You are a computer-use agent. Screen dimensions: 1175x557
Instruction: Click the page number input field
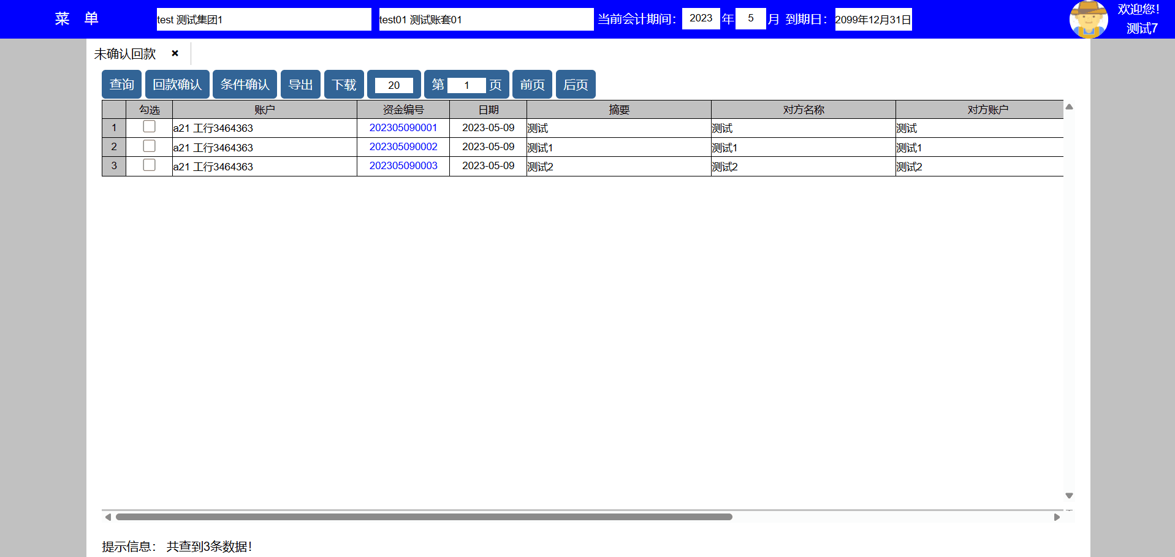click(x=466, y=85)
